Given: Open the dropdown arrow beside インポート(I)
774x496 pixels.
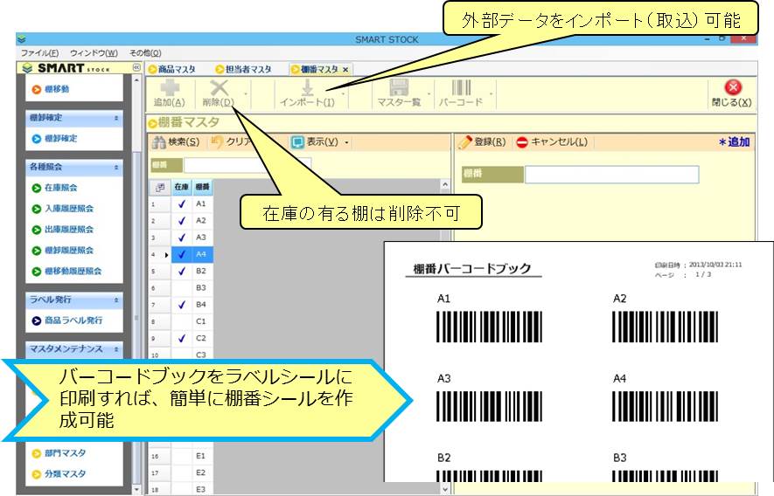Looking at the screenshot, I should (x=343, y=93).
